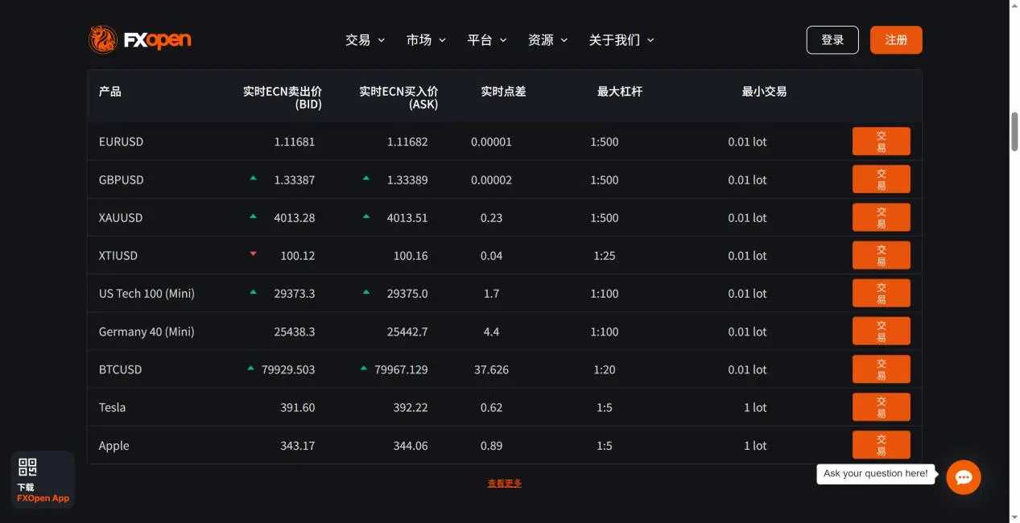
Task: Click the 登录 login button
Action: click(x=832, y=40)
